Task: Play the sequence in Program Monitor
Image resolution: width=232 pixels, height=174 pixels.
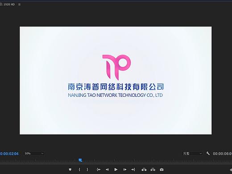Action: click(x=116, y=170)
